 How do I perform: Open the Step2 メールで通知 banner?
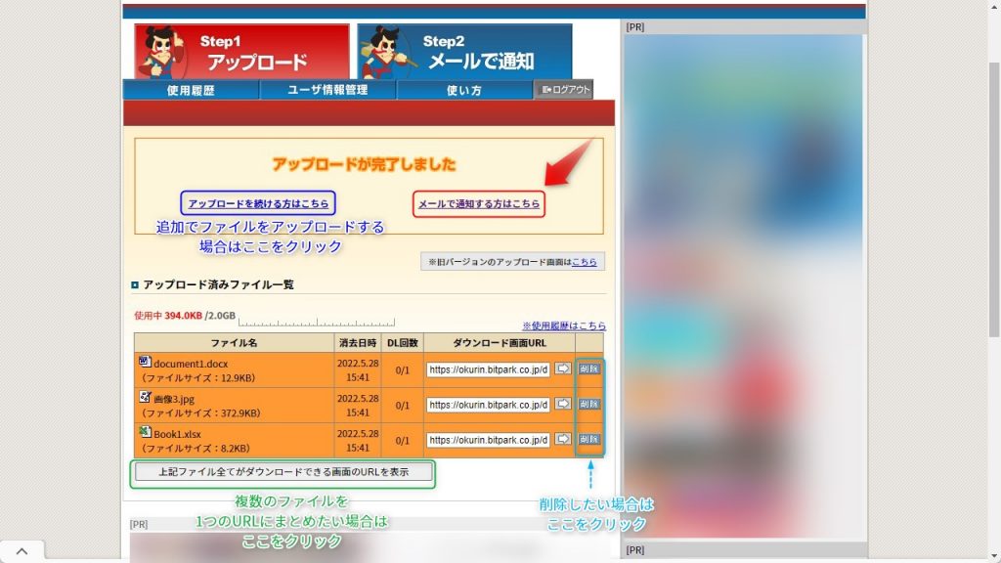464,52
